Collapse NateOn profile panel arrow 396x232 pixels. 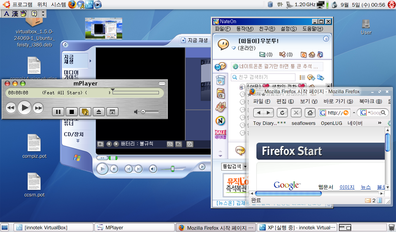coord(326,39)
